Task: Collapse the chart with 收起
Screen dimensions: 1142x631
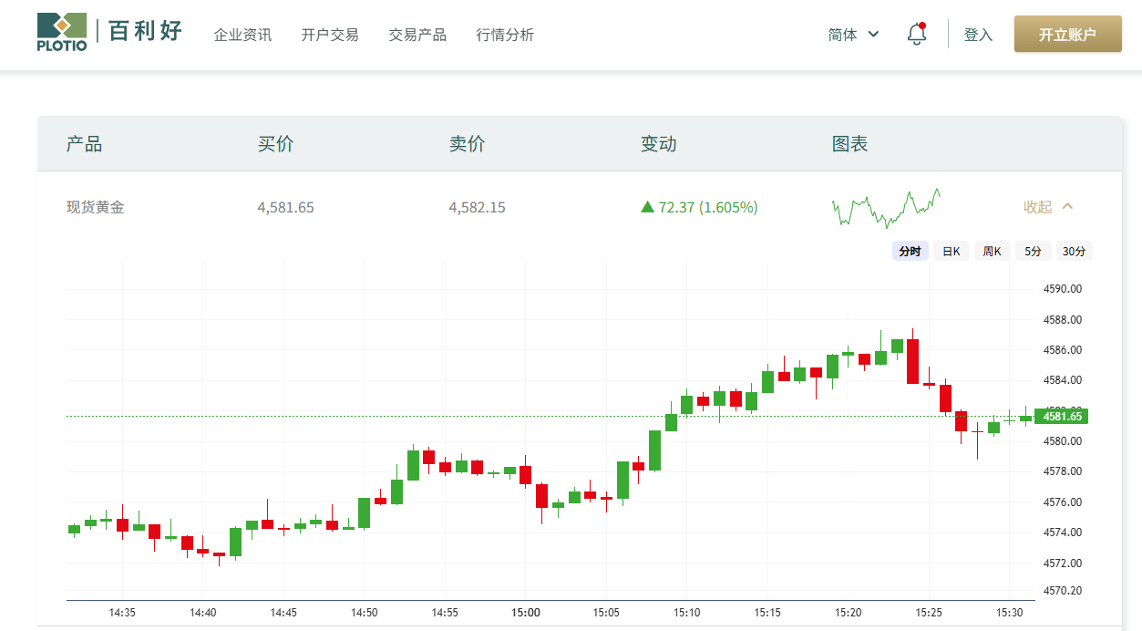Action: 1037,207
